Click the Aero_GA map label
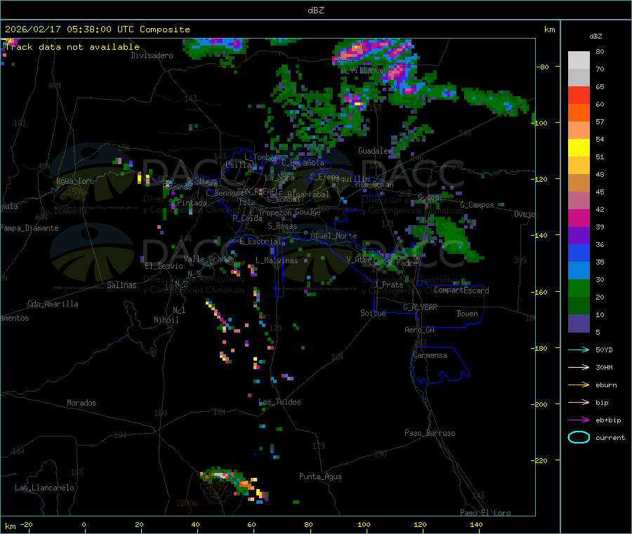The image size is (632, 534). 419,330
